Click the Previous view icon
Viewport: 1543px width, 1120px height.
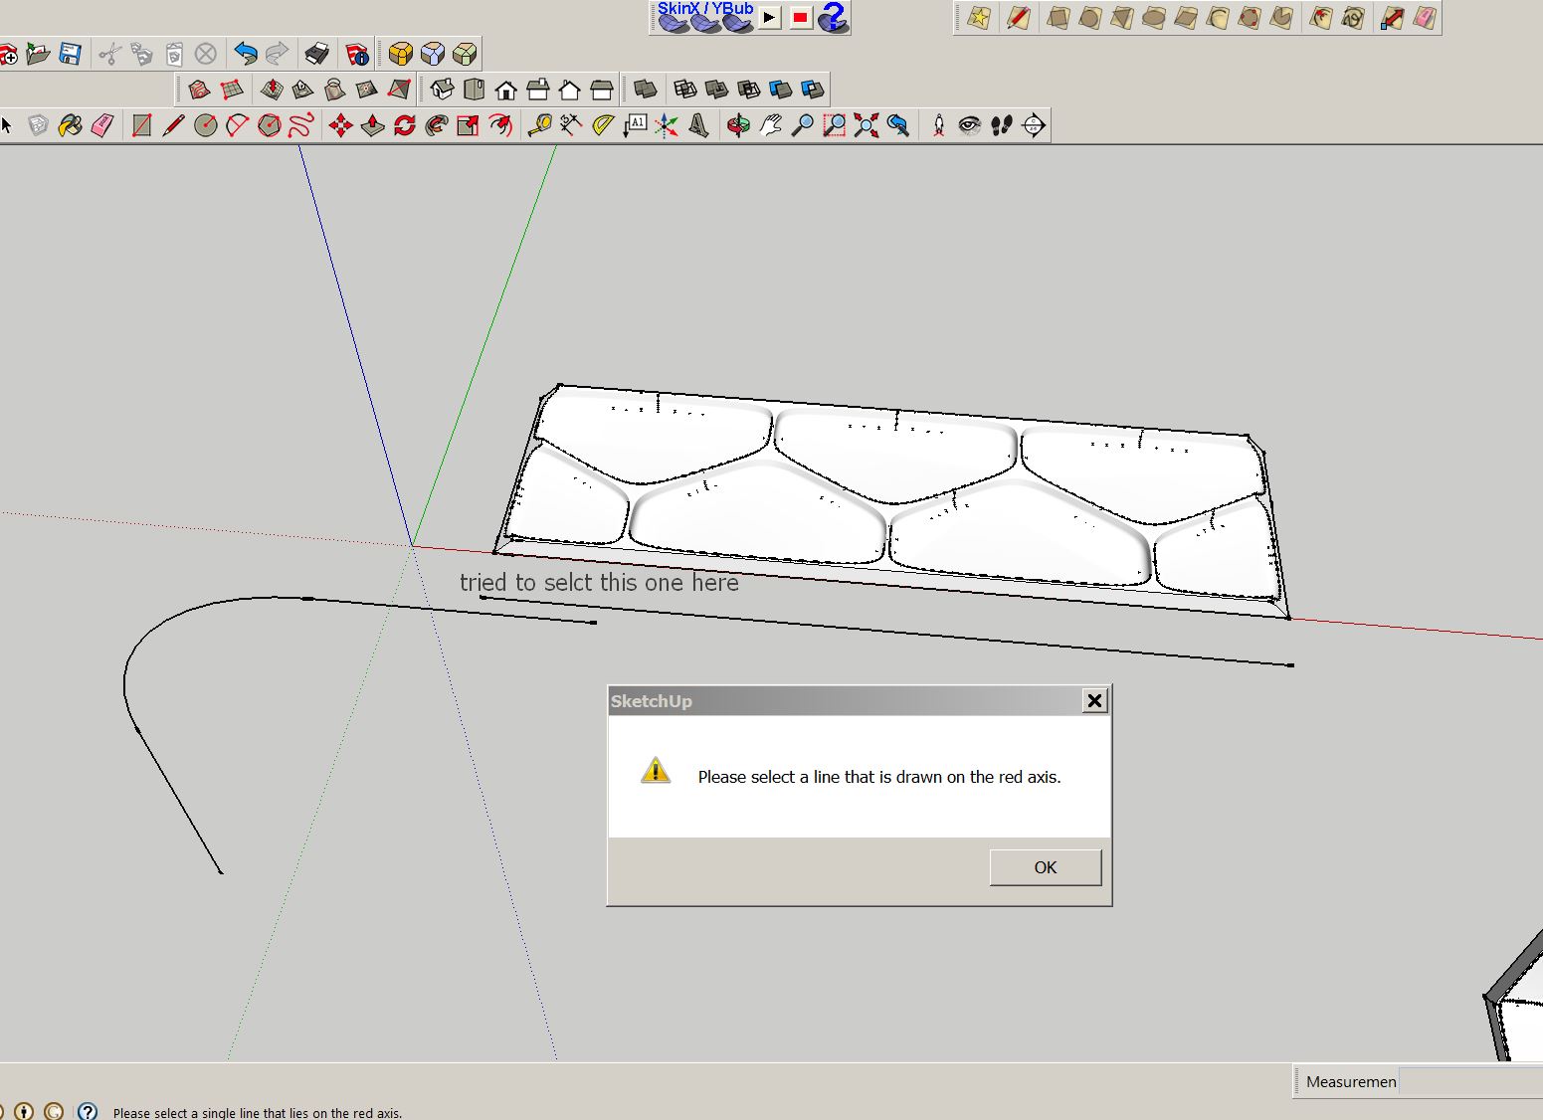(898, 125)
